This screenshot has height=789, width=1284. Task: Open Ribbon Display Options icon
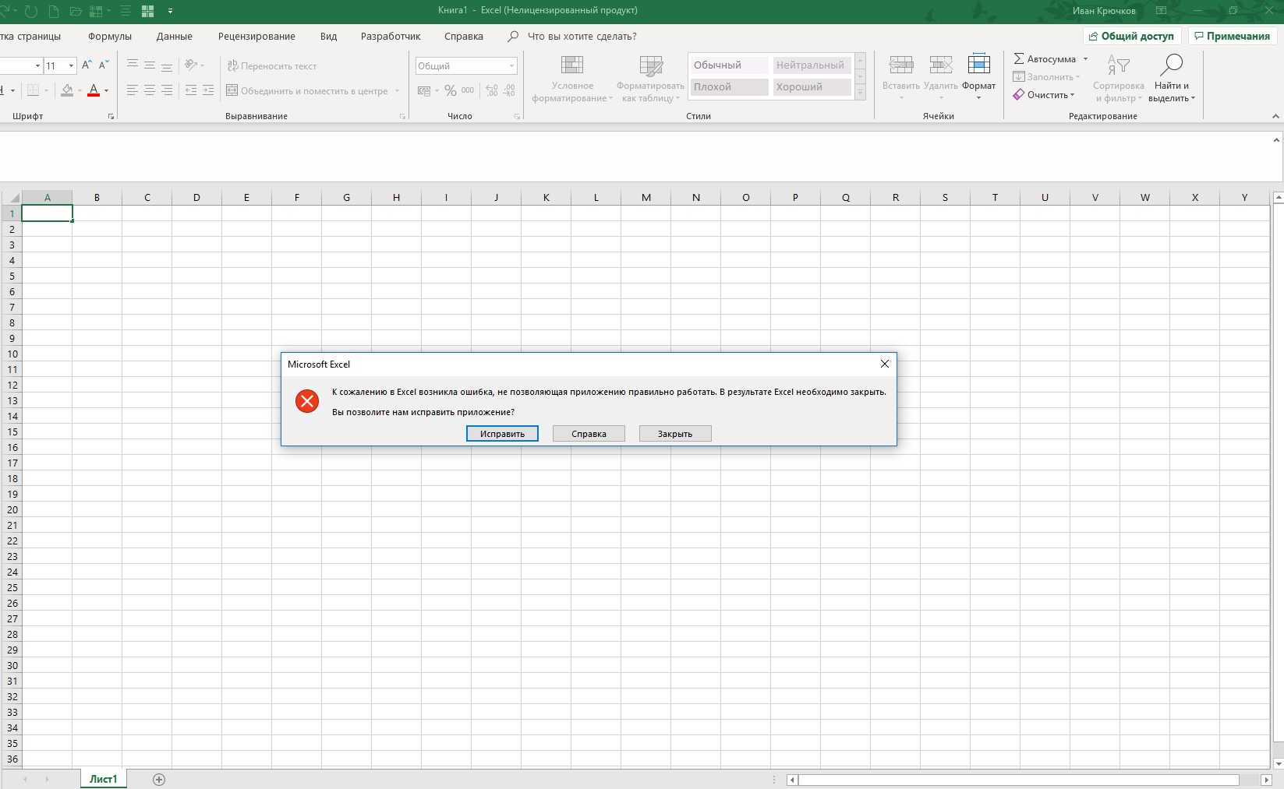[x=1161, y=11]
